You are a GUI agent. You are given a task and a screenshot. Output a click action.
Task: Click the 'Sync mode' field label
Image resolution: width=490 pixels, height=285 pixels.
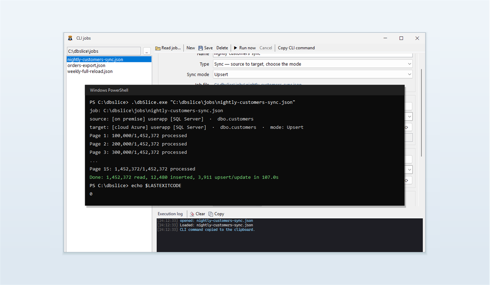tap(198, 74)
